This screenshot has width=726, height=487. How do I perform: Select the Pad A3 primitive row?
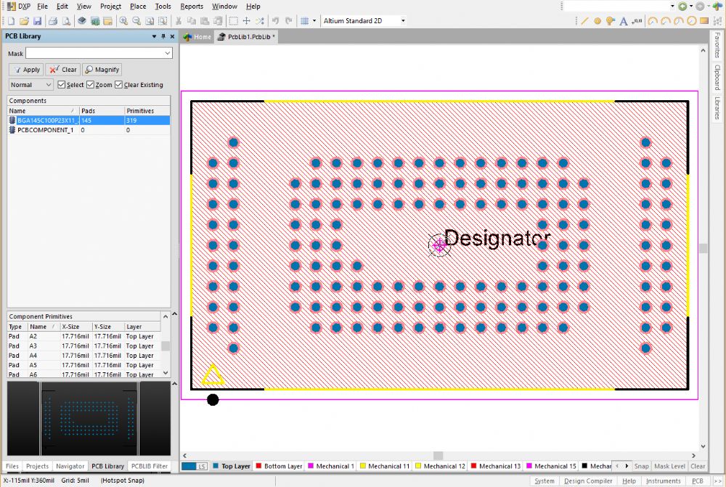83,345
